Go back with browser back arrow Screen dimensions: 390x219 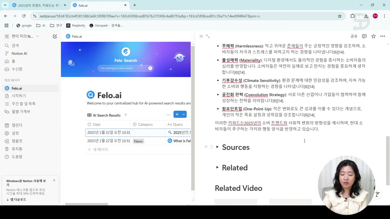click(6, 16)
